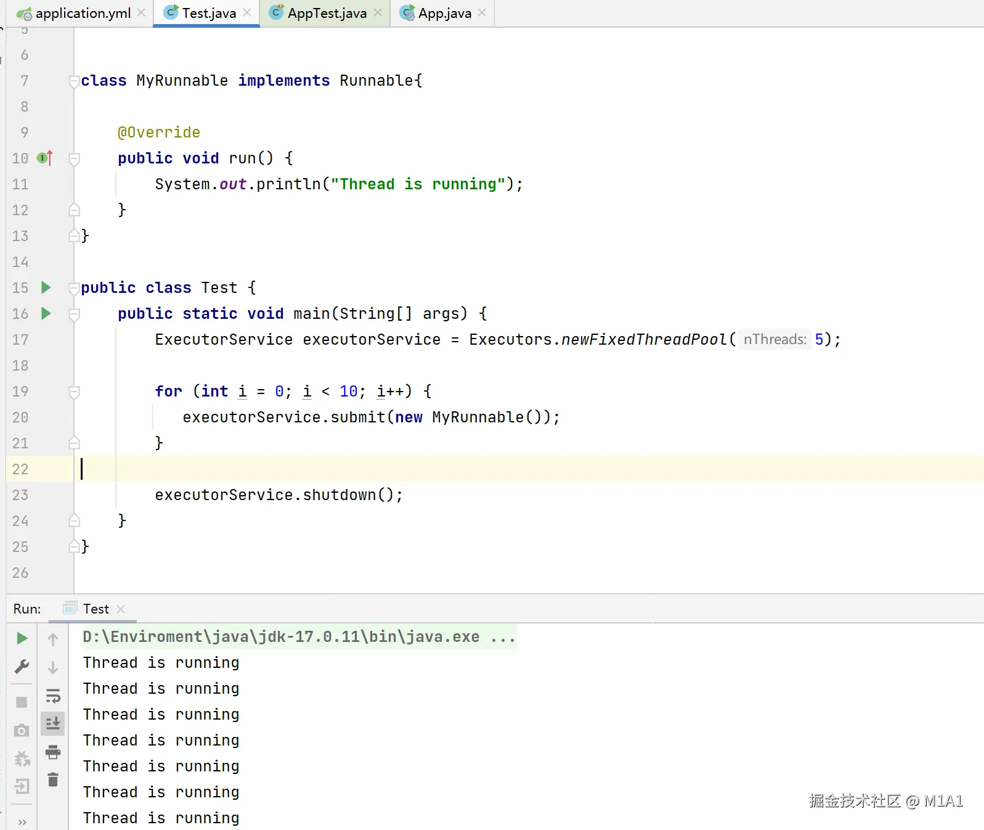The width and height of the screenshot is (984, 830).
Task: Toggle the fold end marker on line 21
Action: pyautogui.click(x=74, y=443)
